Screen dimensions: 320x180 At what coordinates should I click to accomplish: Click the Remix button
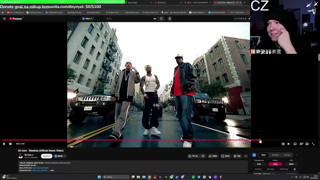click(x=59, y=156)
